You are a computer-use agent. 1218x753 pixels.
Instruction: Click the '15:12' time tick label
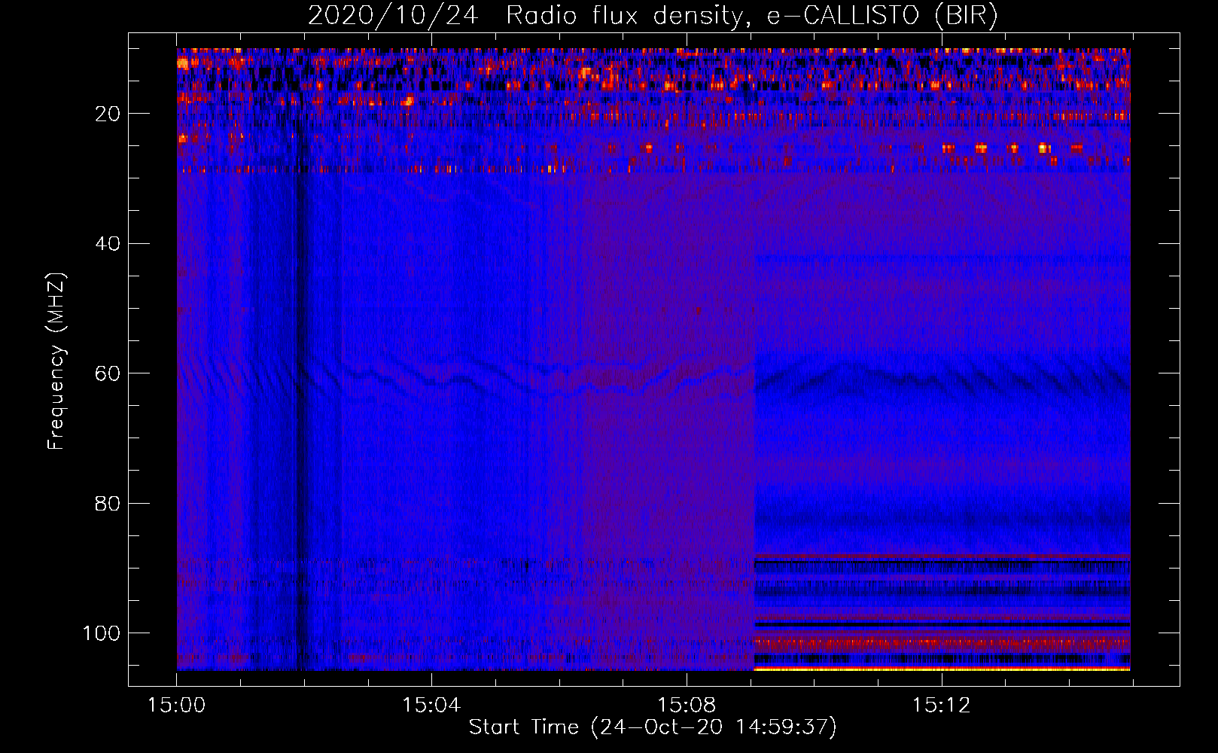[942, 706]
